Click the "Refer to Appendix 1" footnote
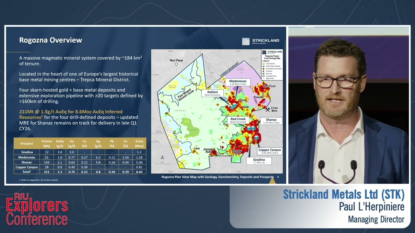This screenshot has width=415, height=233. pos(39,180)
